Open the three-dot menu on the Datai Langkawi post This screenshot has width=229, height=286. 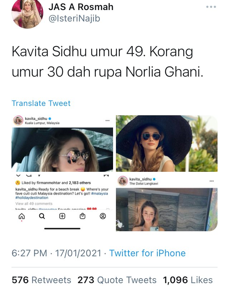211,181
